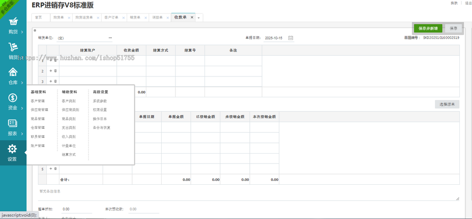This screenshot has width=472, height=219.
Task: Open 职员管理 in settings menu
Action: tap(37, 137)
